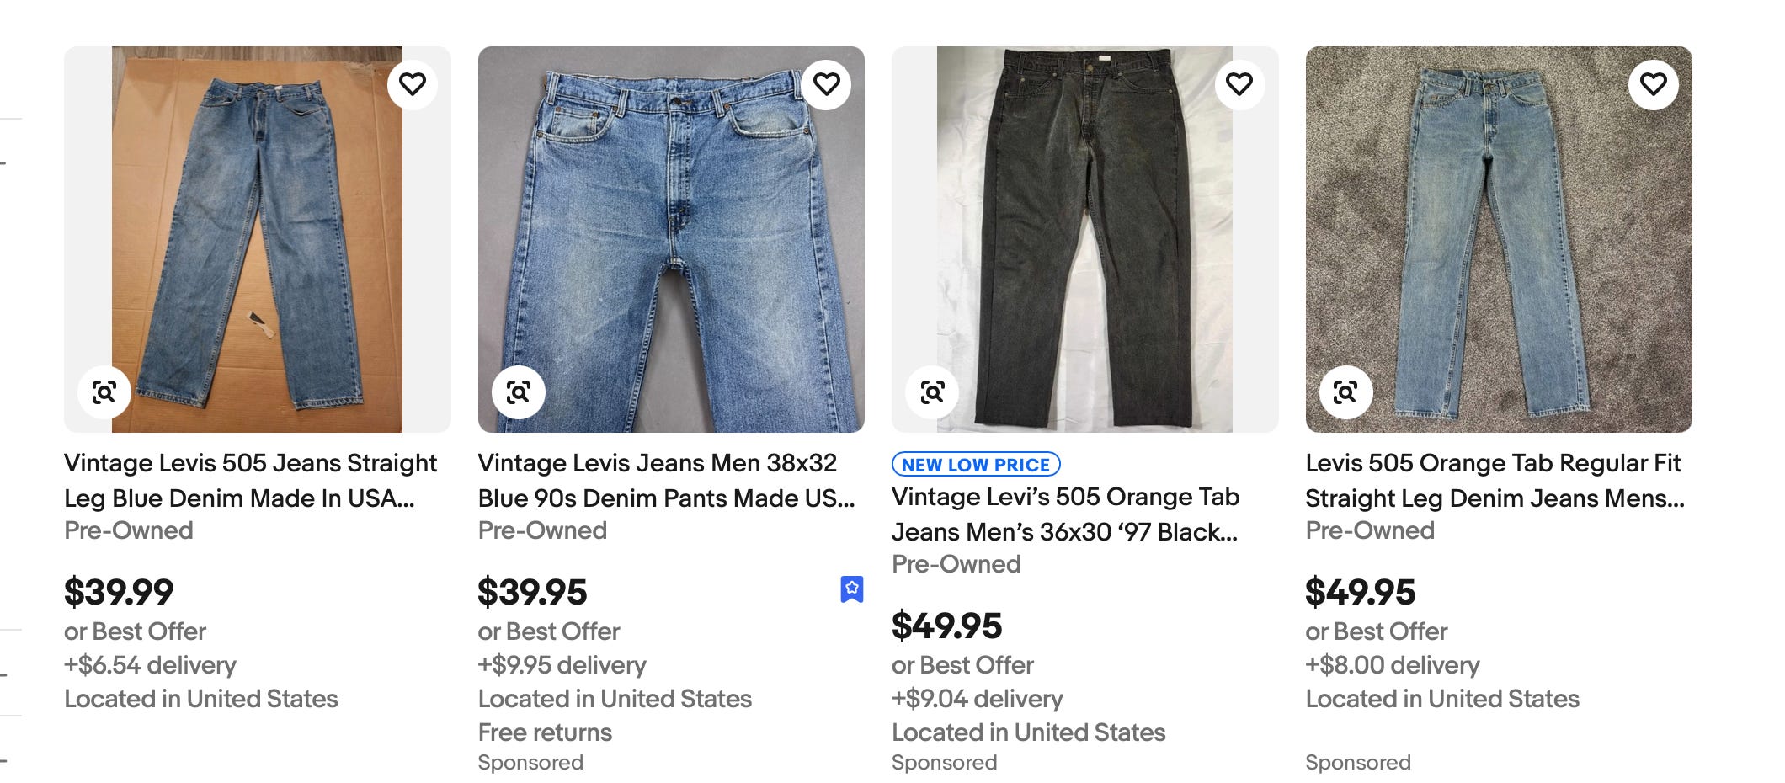
Task: Click similar-items icon on Orange Tab Regular Fit photo
Action: [x=1345, y=391]
